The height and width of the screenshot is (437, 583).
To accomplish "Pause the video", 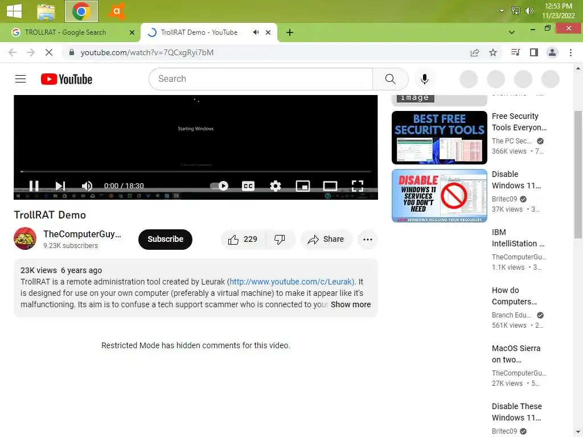I will click(x=34, y=186).
